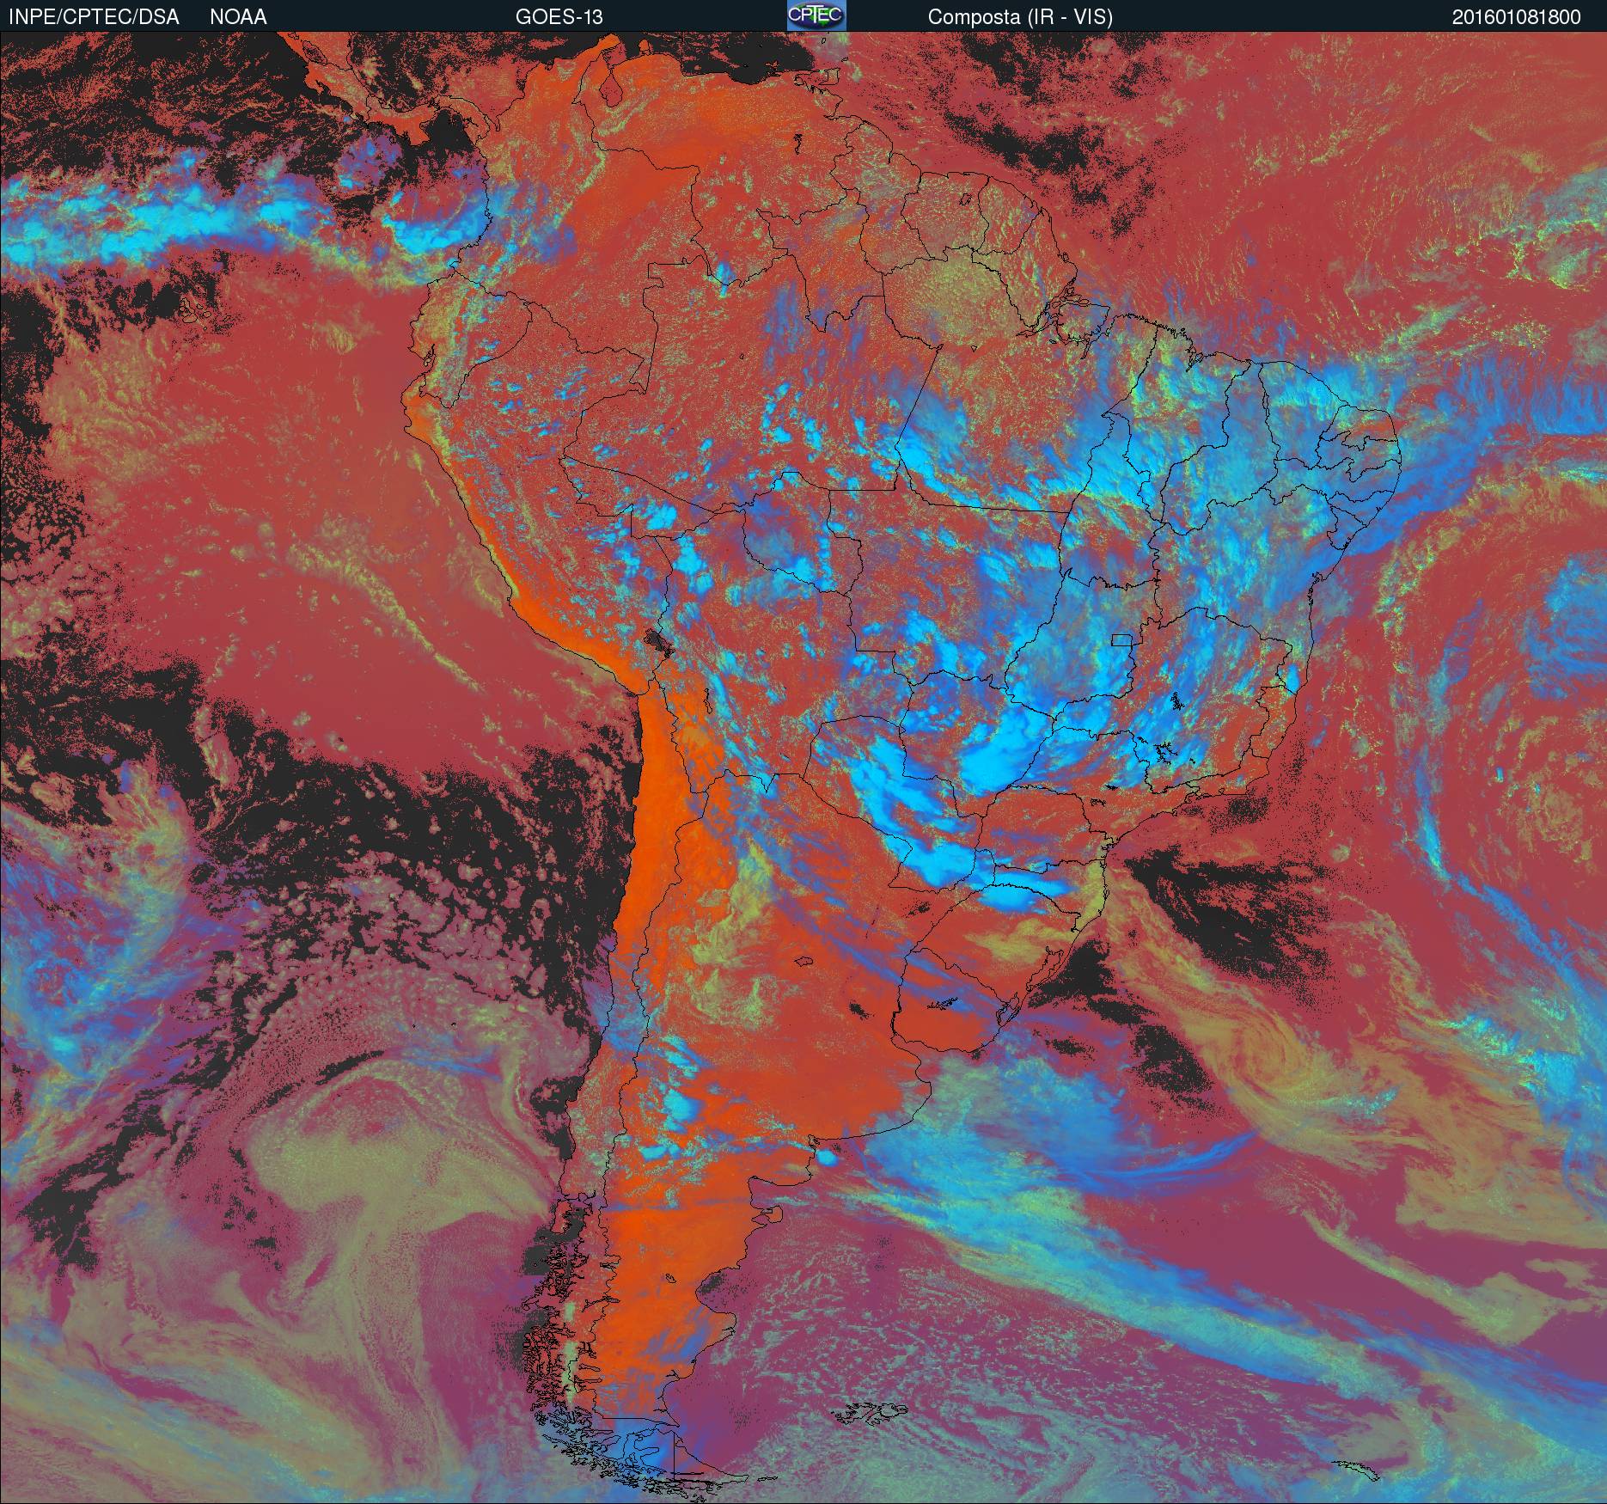Click the INPE/CPTEC/DSA header text
1607x1504 pixels.
tap(94, 17)
